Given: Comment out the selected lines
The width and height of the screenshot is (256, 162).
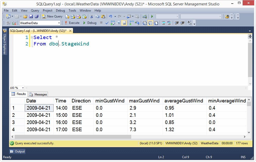Looking at the screenshot, I should tap(163, 23).
